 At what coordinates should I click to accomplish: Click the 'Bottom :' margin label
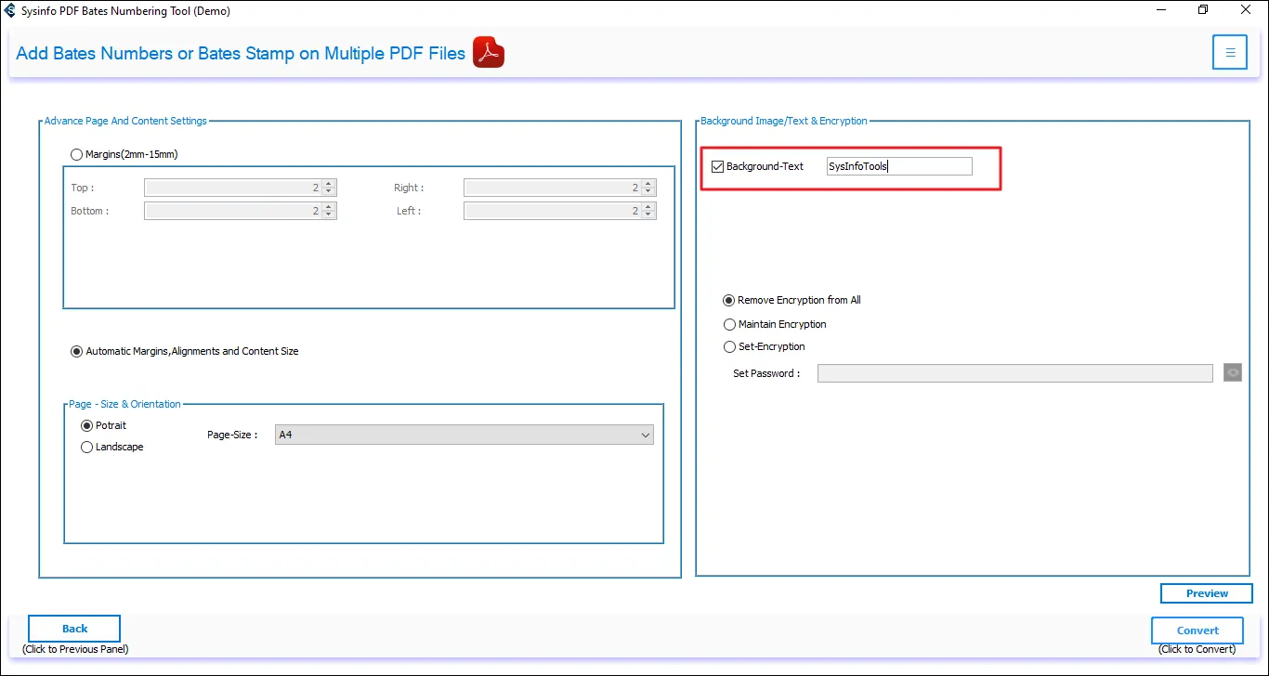[x=89, y=211]
